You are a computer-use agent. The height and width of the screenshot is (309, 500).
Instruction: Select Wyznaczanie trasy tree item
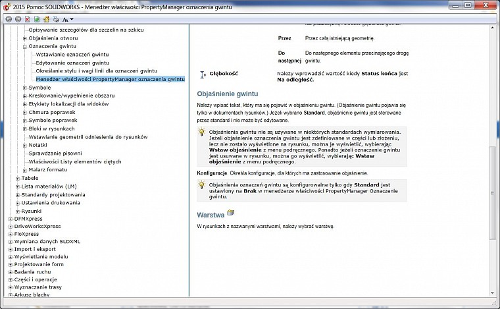[x=38, y=287]
